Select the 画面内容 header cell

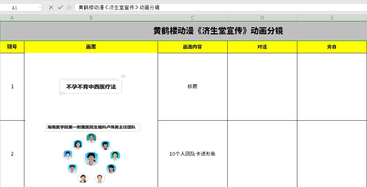tap(192, 47)
